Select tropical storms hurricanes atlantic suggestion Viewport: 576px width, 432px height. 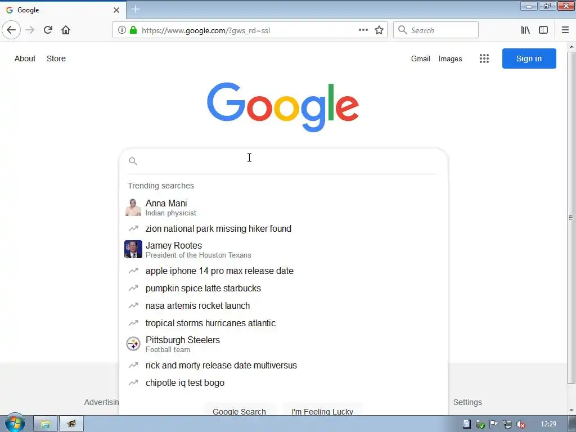tap(283, 323)
